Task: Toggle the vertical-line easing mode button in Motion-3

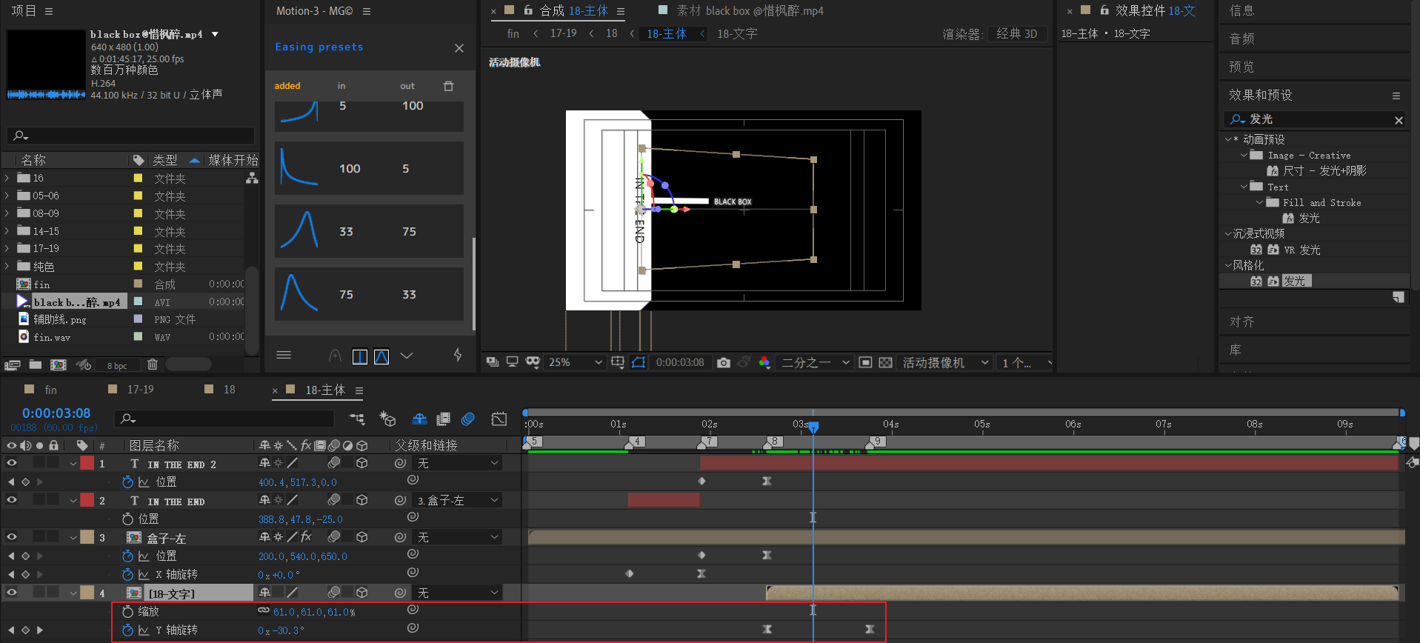Action: coord(360,357)
